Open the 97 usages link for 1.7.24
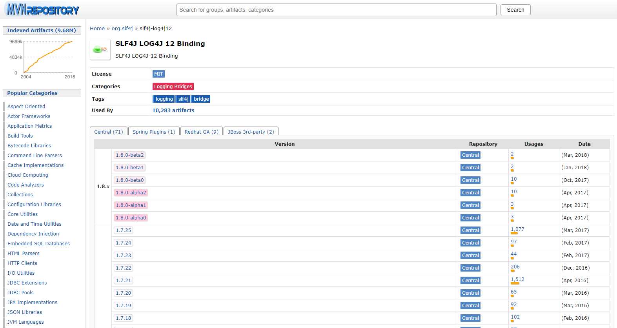This screenshot has width=617, height=328. tap(513, 242)
